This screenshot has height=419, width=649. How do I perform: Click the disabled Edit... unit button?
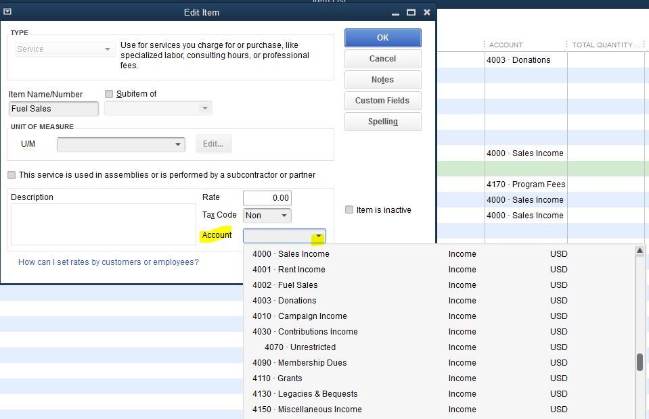point(214,144)
